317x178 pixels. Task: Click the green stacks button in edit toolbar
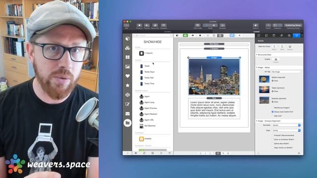tap(185, 36)
